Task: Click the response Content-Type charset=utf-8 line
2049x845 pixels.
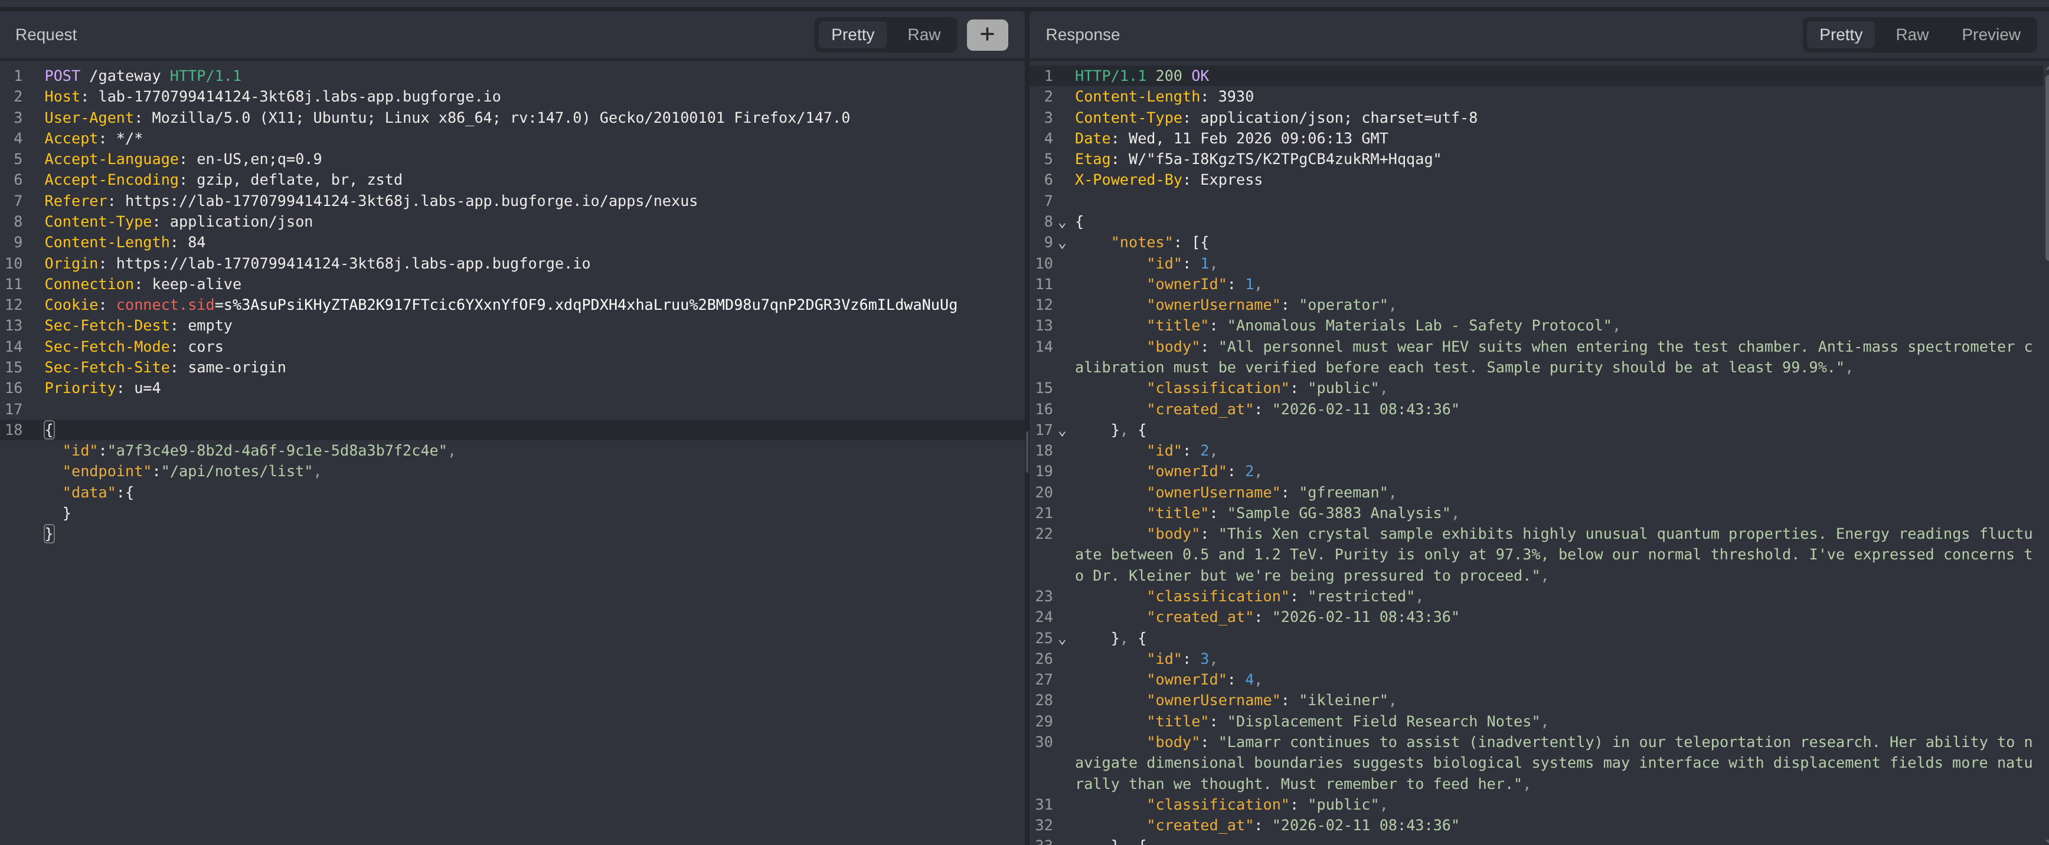Action: (x=1276, y=117)
